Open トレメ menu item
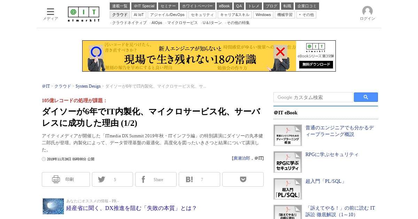 [254, 6]
